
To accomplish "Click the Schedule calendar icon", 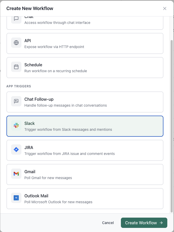I will tap(16, 67).
